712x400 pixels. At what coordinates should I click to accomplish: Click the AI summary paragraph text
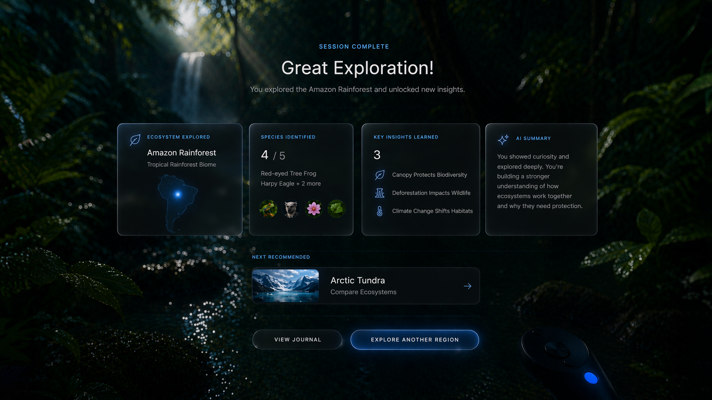tap(540, 181)
